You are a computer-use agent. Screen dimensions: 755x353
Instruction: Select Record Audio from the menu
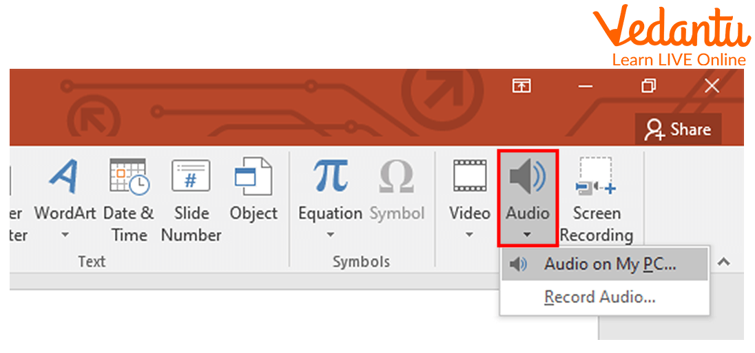(599, 297)
